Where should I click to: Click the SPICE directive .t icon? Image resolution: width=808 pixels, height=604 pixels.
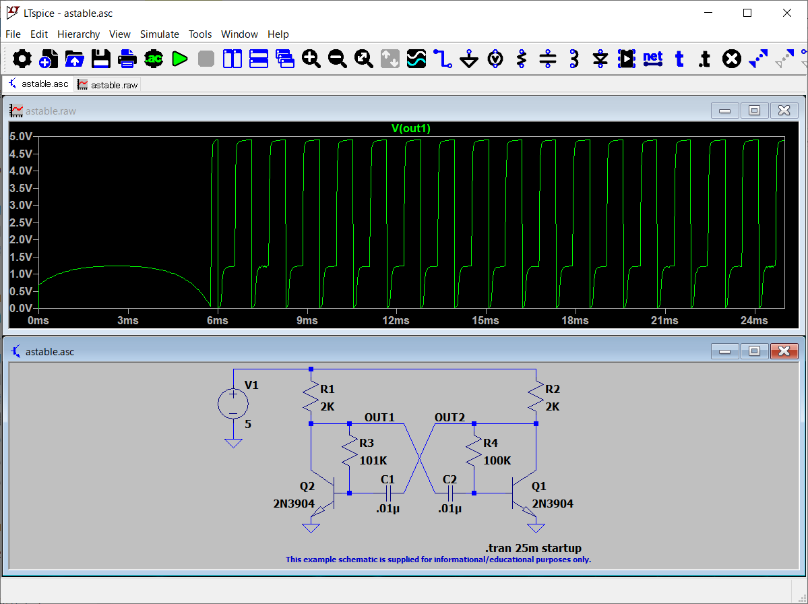click(704, 59)
